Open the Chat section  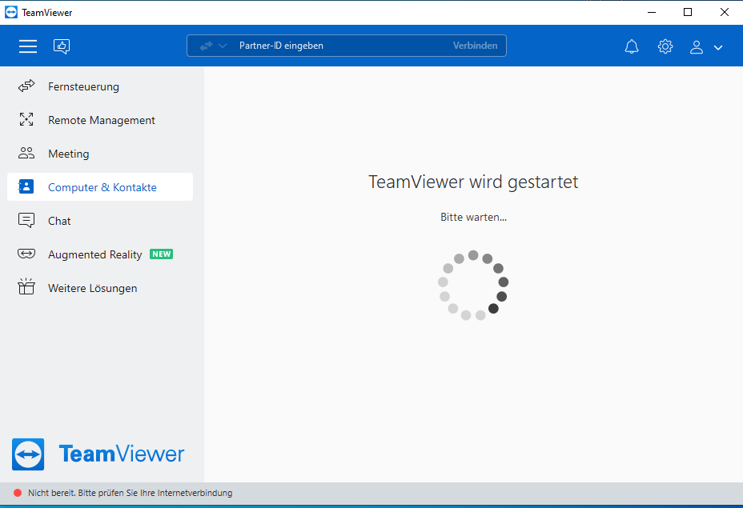100,221
